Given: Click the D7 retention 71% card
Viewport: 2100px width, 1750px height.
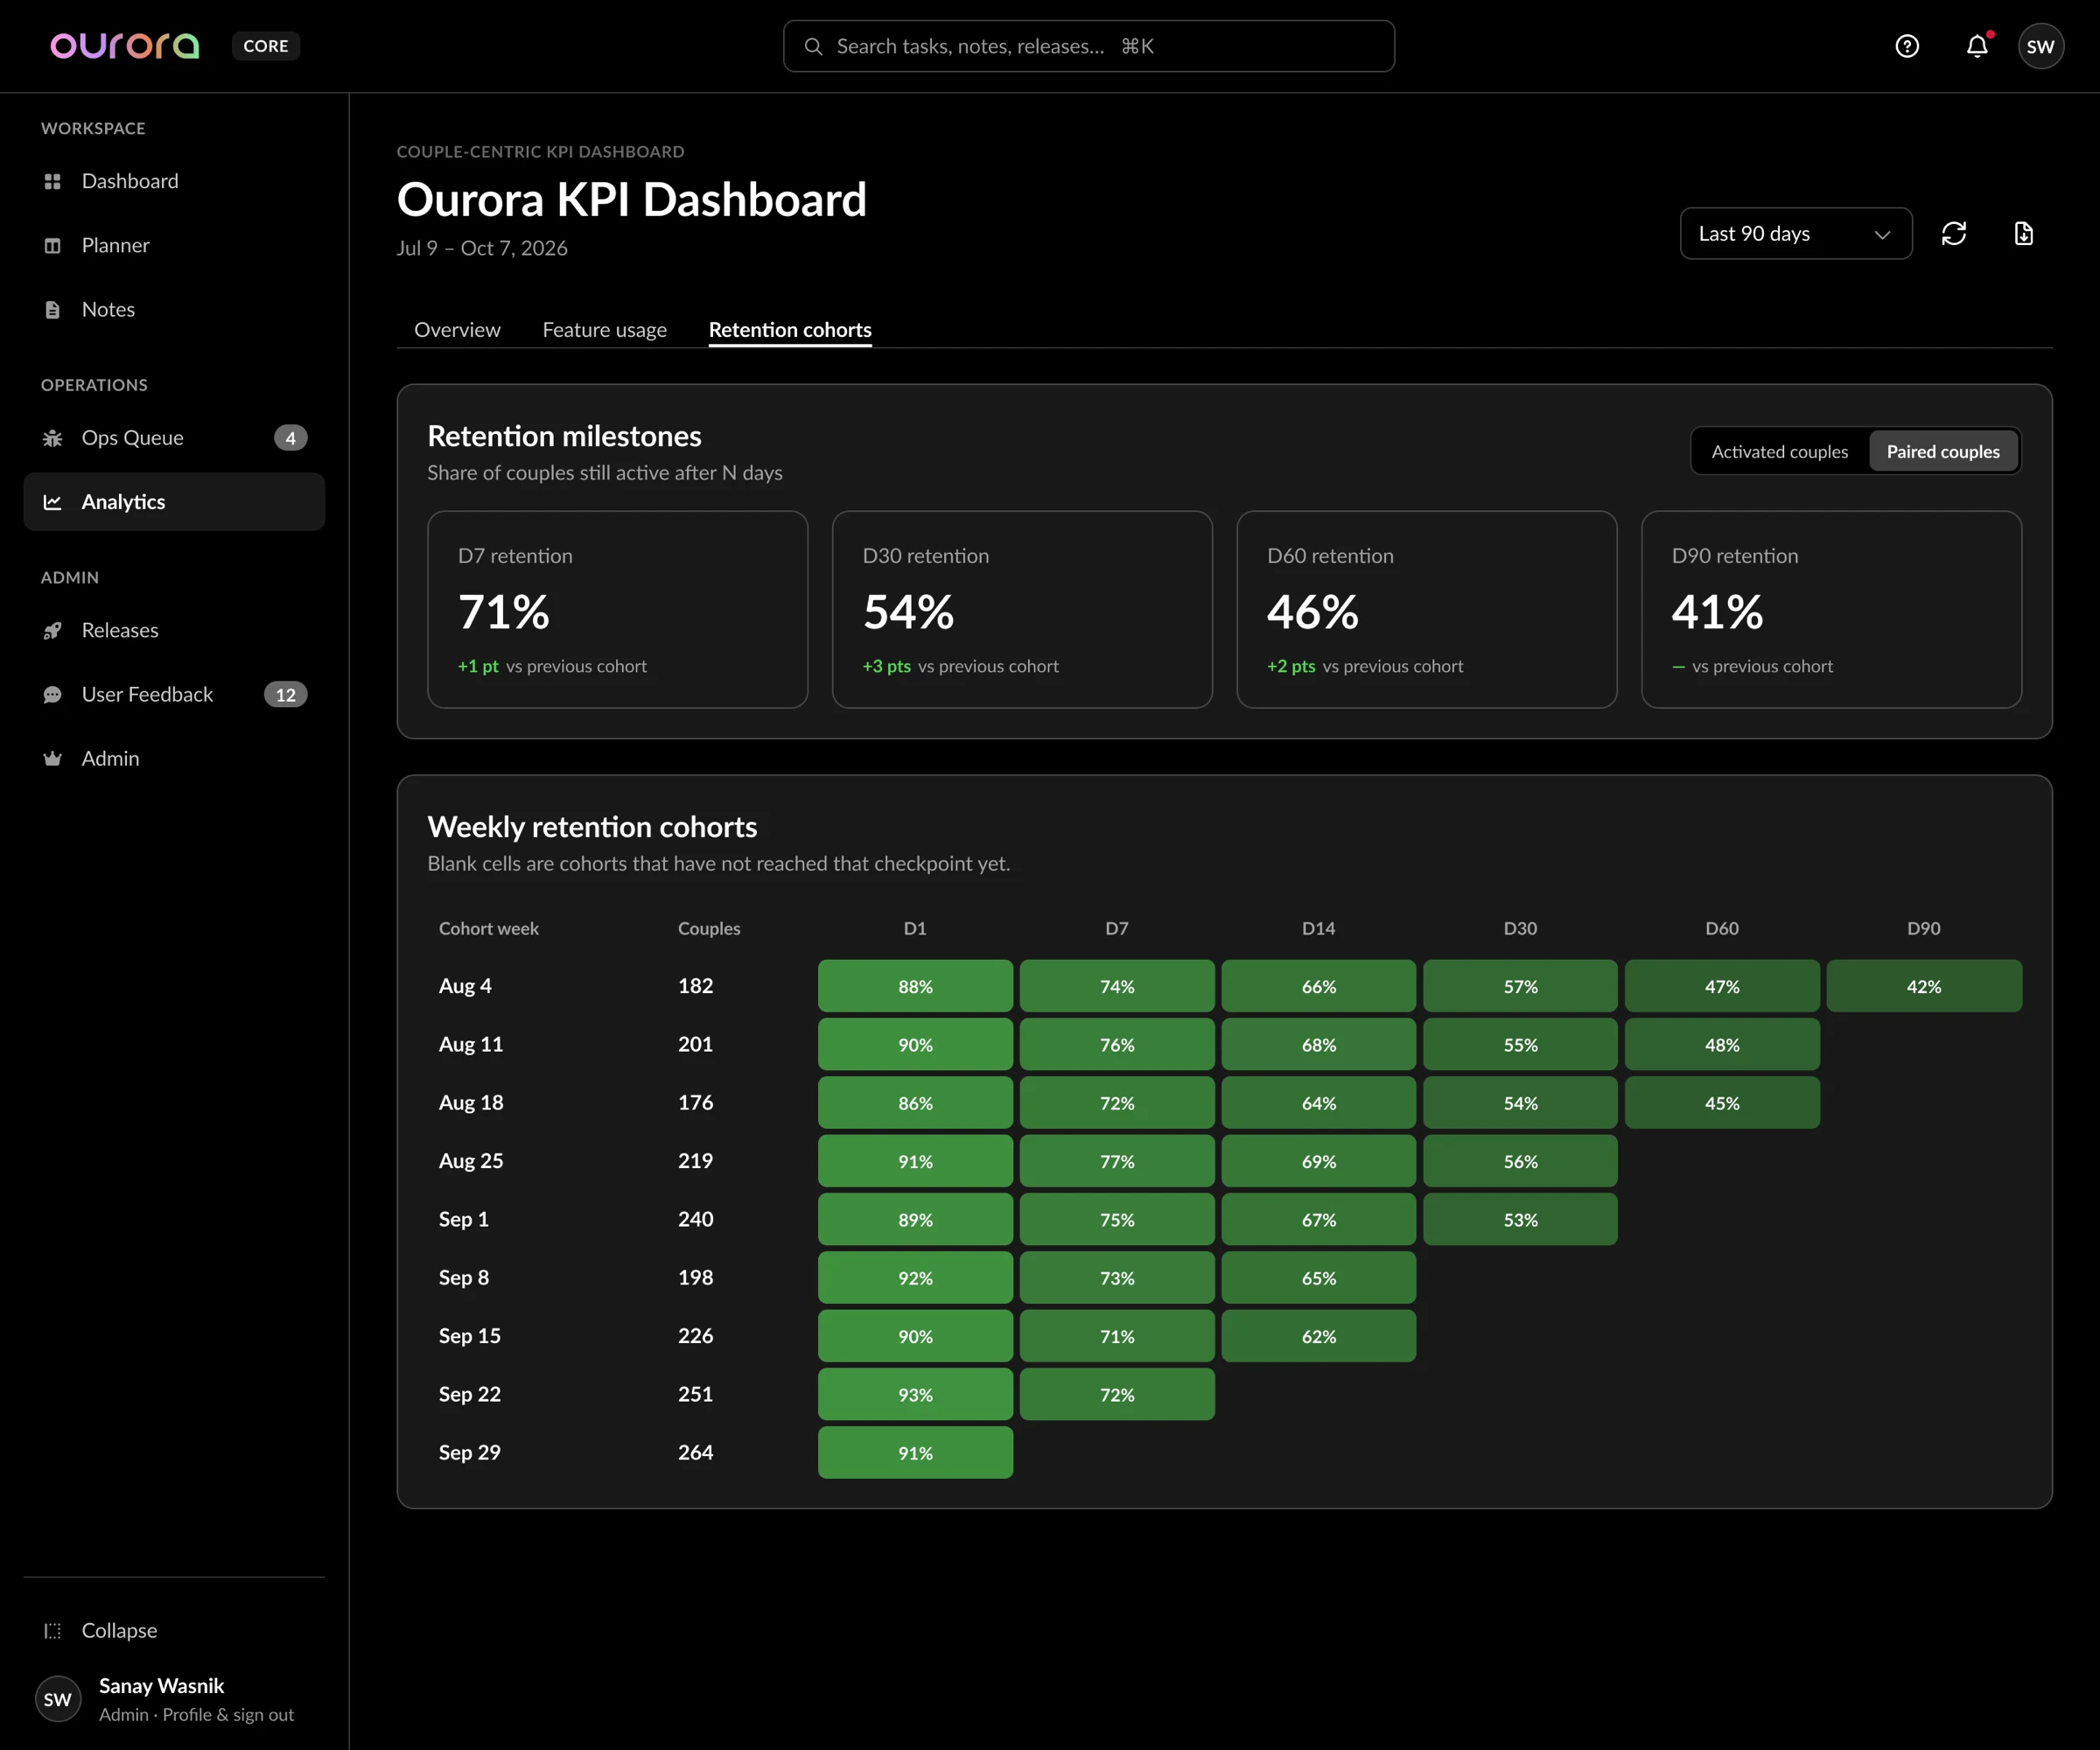Looking at the screenshot, I should pos(617,609).
